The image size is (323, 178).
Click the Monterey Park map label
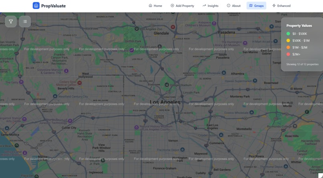pyautogui.click(x=240, y=96)
